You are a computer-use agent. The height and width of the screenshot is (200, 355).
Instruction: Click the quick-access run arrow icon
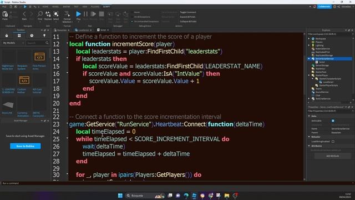25,7
